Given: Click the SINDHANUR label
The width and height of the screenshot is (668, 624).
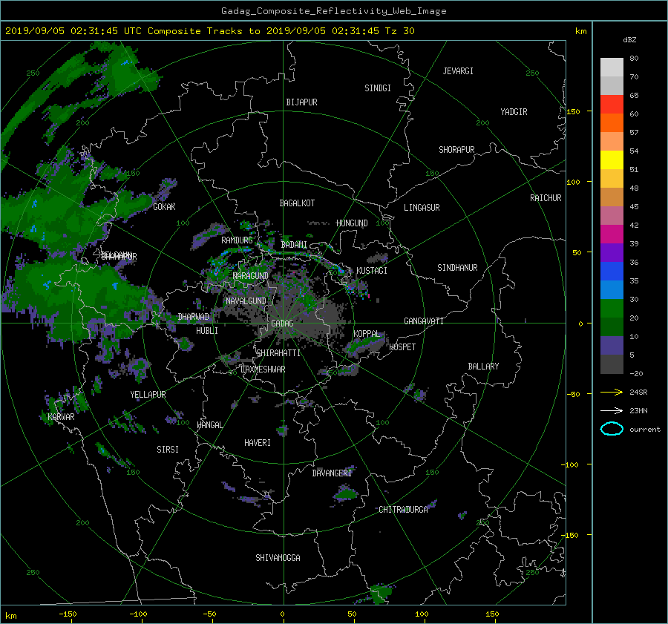Looking at the screenshot, I should 457,268.
